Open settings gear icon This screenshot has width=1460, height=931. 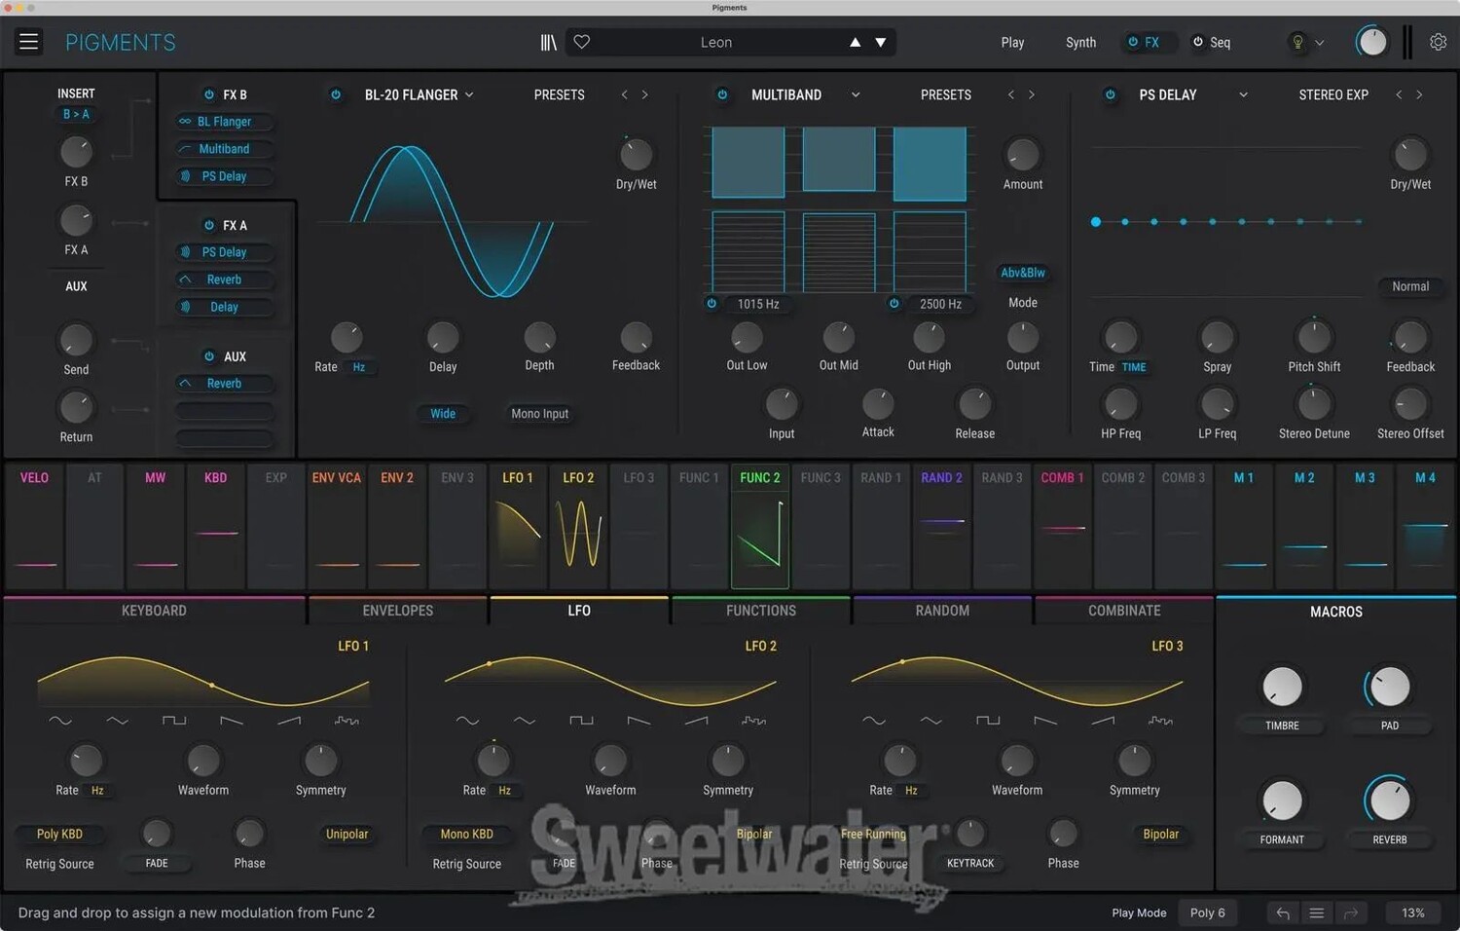point(1438,42)
